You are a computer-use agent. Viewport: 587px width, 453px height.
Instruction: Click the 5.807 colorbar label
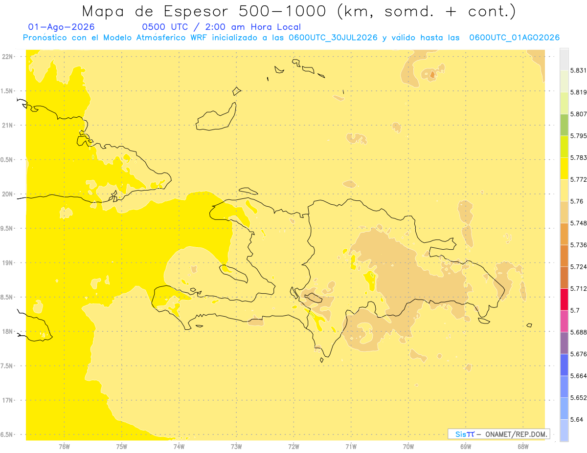[578, 114]
